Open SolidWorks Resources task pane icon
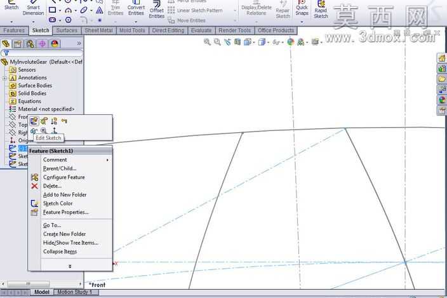This screenshot has height=298, width=447. click(x=442, y=58)
